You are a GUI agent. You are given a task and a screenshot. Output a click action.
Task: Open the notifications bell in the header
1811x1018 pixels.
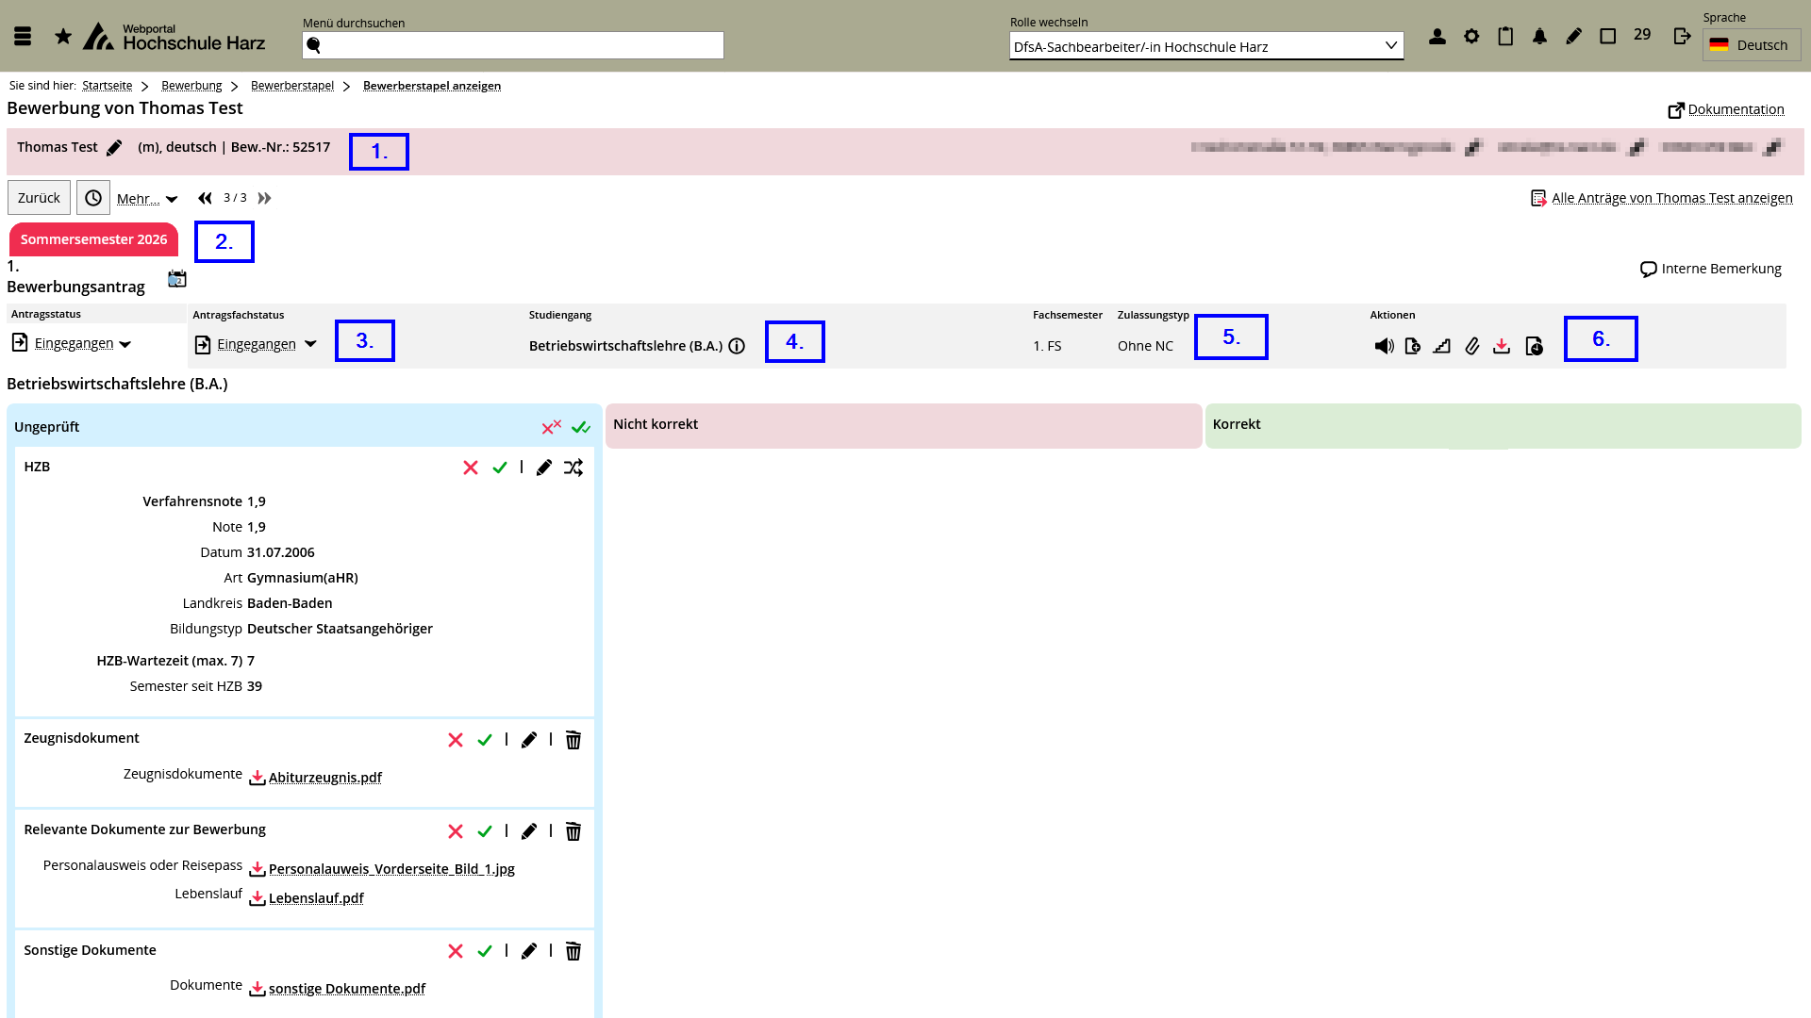pyautogui.click(x=1539, y=37)
